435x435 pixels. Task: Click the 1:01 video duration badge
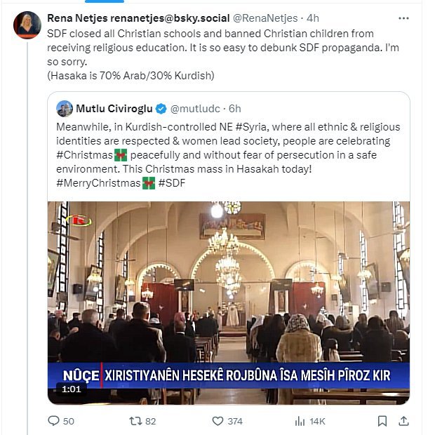pyautogui.click(x=71, y=389)
